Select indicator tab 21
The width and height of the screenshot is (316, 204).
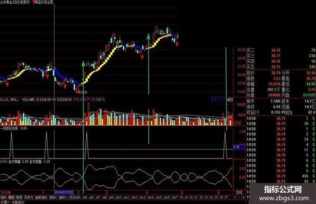196,197
